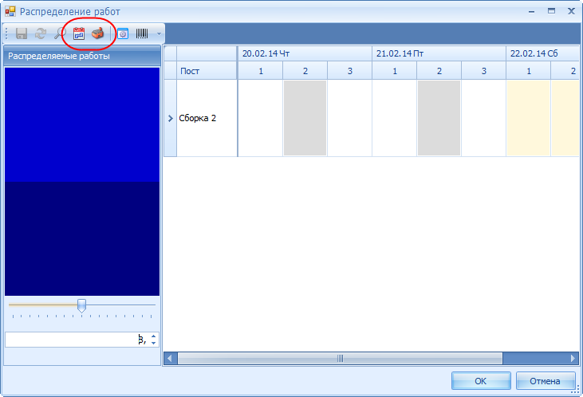Select gray cell under 20.02.14 column 2
The image size is (583, 397).
click(305, 118)
